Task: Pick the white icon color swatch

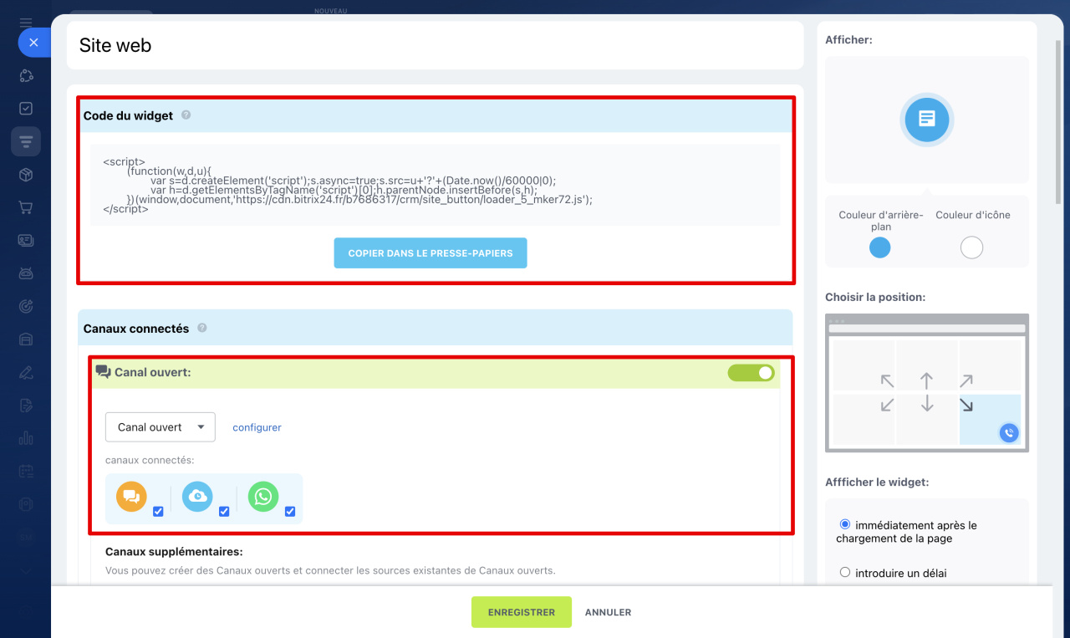Action: click(x=971, y=248)
